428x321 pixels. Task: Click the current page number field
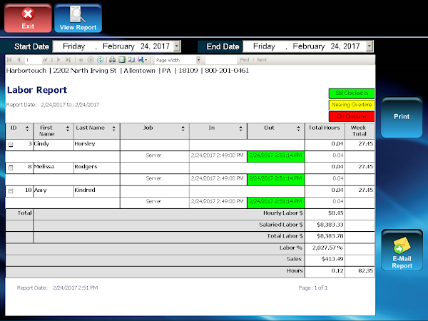pyautogui.click(x=33, y=60)
